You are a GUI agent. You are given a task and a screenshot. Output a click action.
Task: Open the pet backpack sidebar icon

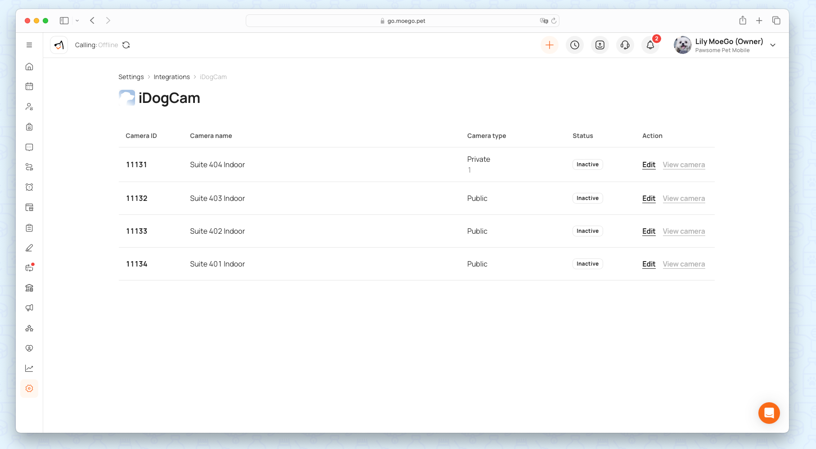tap(29, 127)
